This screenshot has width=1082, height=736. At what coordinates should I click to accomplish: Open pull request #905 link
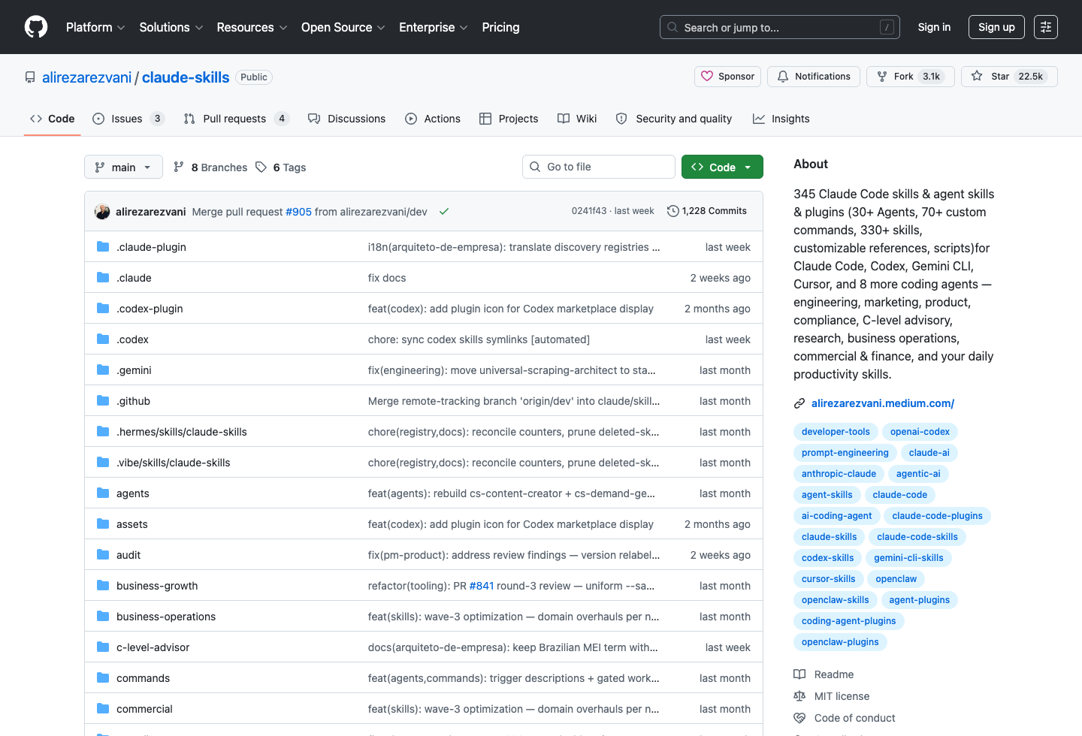(x=298, y=212)
